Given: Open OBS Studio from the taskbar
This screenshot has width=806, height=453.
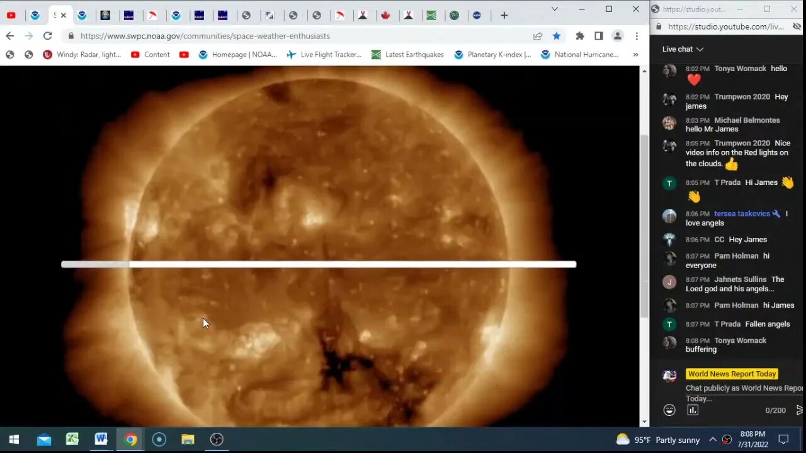Looking at the screenshot, I should coord(217,439).
